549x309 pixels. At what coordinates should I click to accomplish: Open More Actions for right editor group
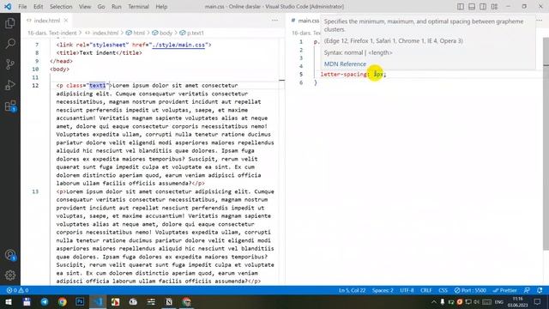(540, 21)
